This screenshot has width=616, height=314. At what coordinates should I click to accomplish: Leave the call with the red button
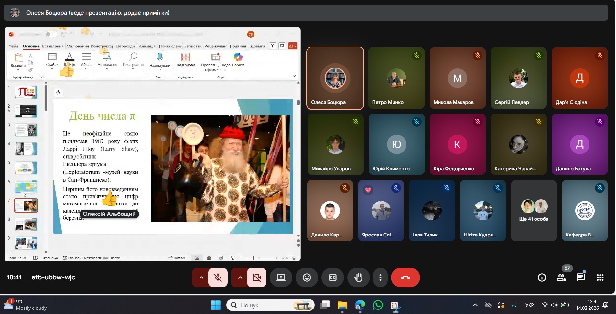click(x=405, y=277)
